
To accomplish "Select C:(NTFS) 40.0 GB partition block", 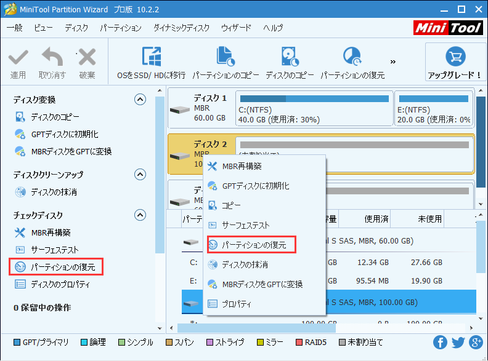I will coord(314,108).
